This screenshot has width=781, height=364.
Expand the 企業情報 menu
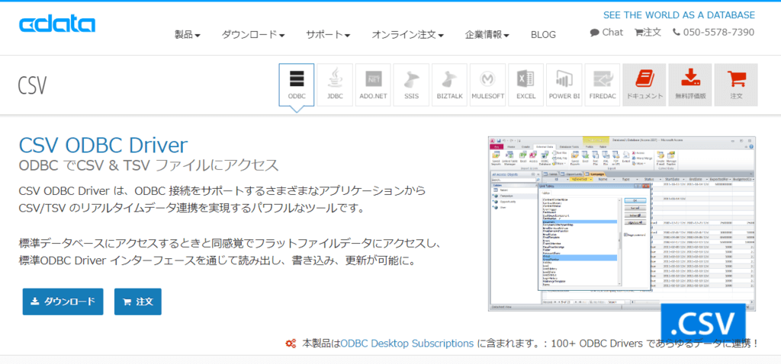487,35
